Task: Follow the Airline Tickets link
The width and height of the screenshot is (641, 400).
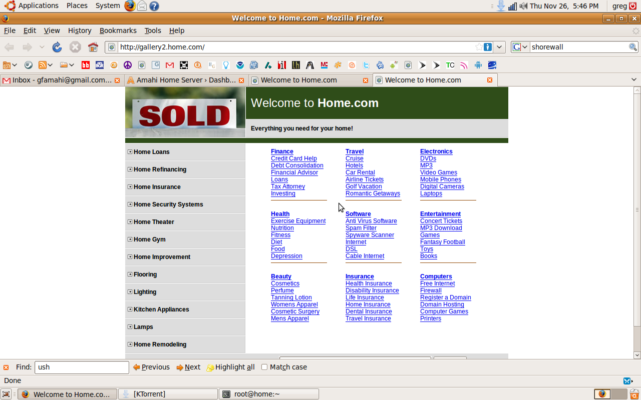Action: tap(365, 179)
